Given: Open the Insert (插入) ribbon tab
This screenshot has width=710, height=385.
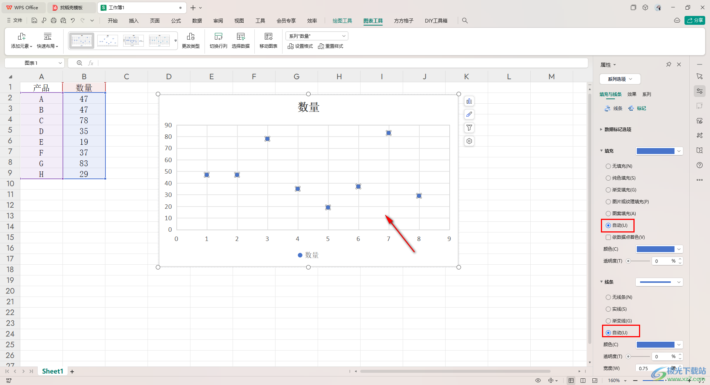Looking at the screenshot, I should 133,21.
